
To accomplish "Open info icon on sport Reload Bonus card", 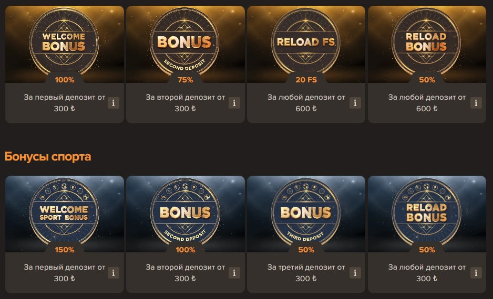I will (x=476, y=273).
